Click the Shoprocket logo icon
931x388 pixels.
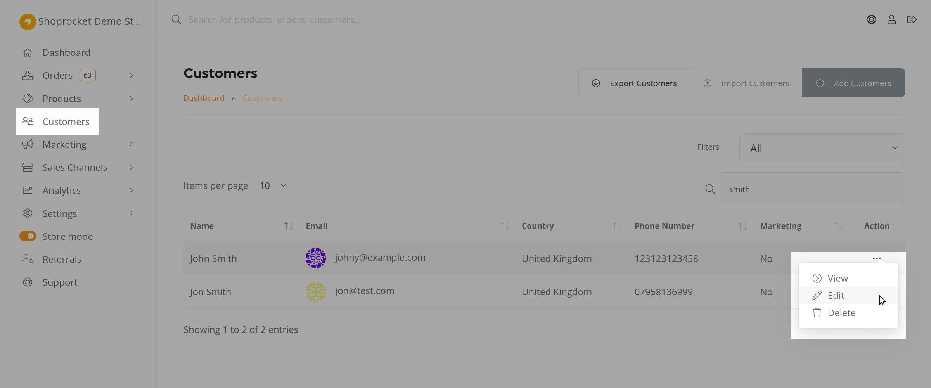28,22
